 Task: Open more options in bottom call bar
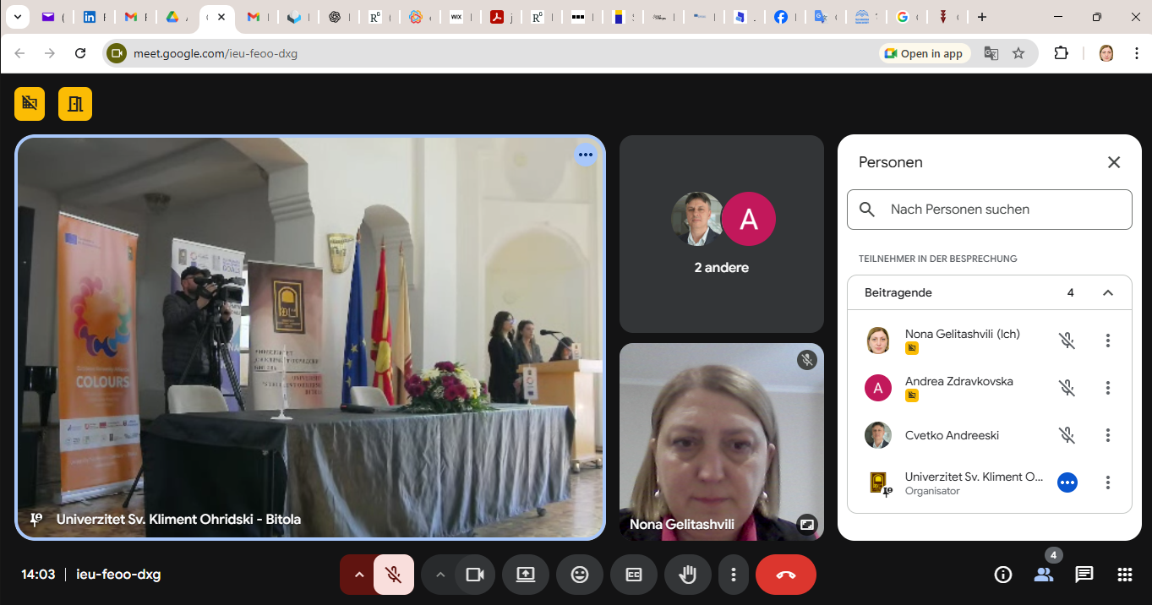pos(734,575)
